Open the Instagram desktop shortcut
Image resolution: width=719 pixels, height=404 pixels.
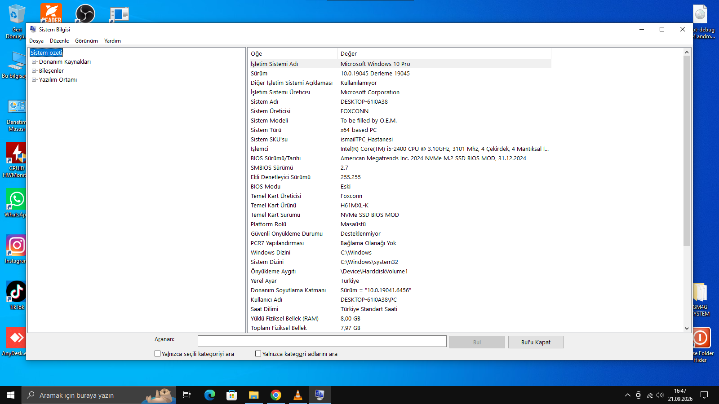pos(16,249)
